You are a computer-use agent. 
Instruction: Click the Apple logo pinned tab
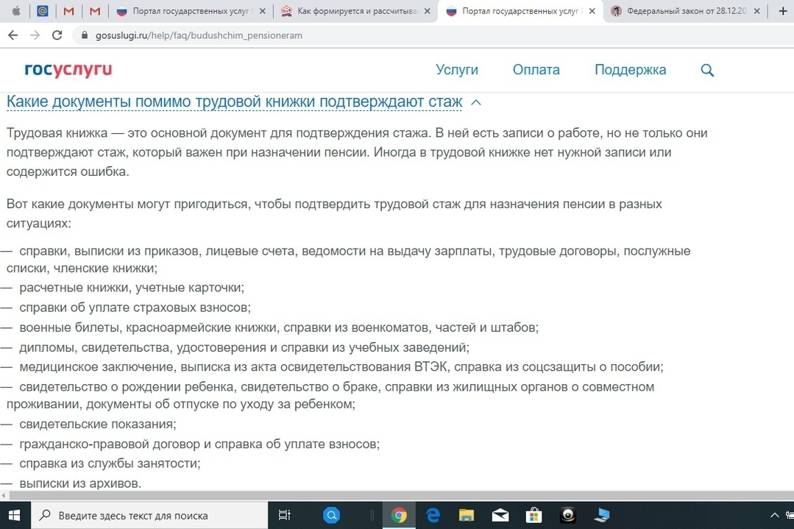[x=16, y=10]
